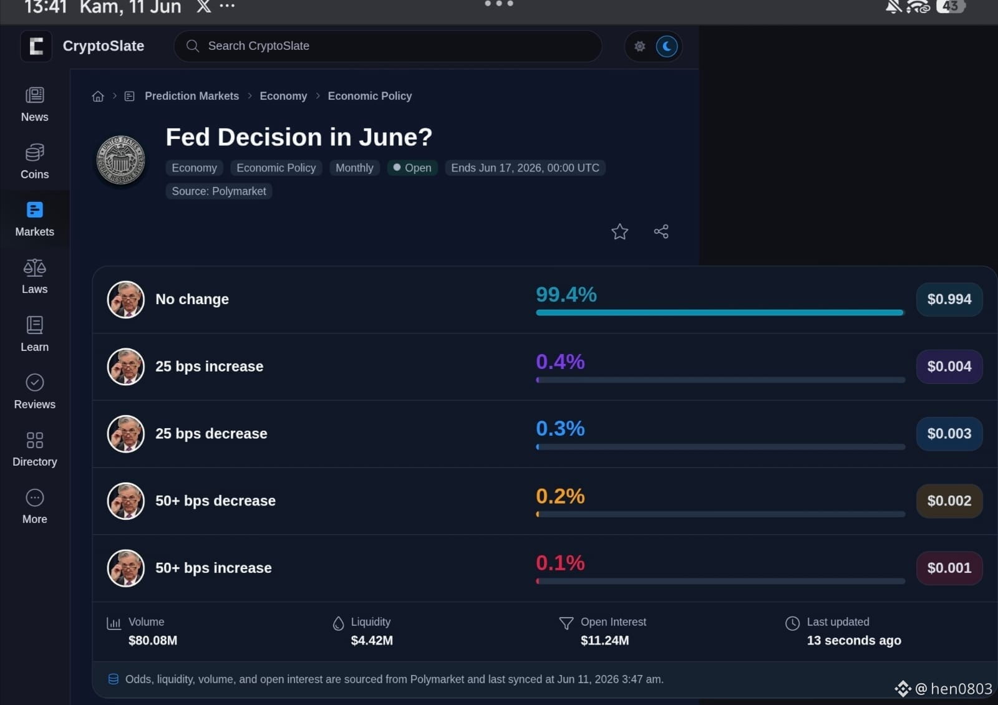998x705 pixels.
Task: Click the No change 99.4% progress bar
Action: [720, 312]
